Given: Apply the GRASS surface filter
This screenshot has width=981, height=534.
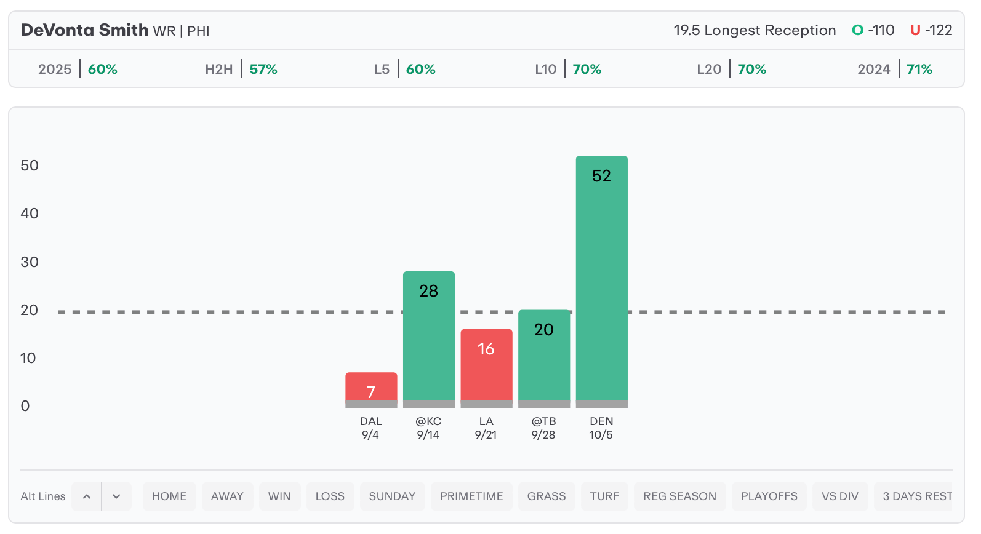Looking at the screenshot, I should click(547, 496).
